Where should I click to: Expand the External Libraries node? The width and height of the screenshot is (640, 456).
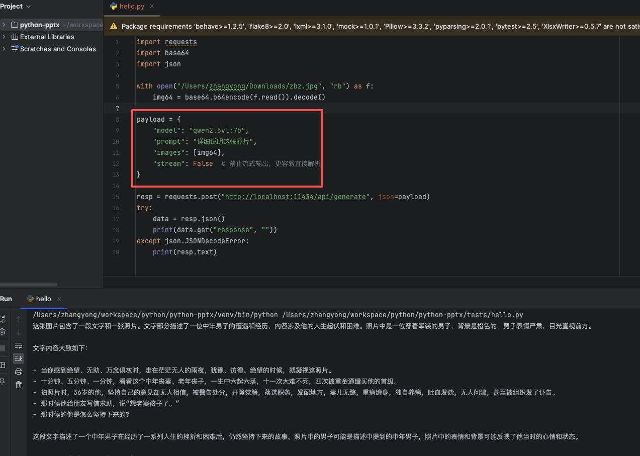coord(4,37)
